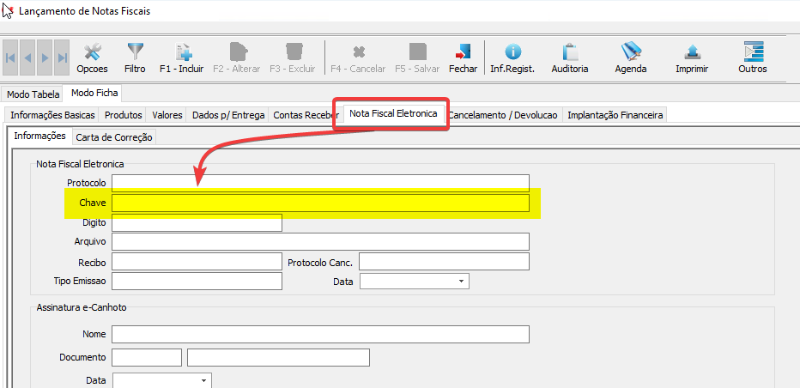Expand the Data dropdown beside Tipo Emissao
Screen dimensions: 800x388
tap(461, 282)
